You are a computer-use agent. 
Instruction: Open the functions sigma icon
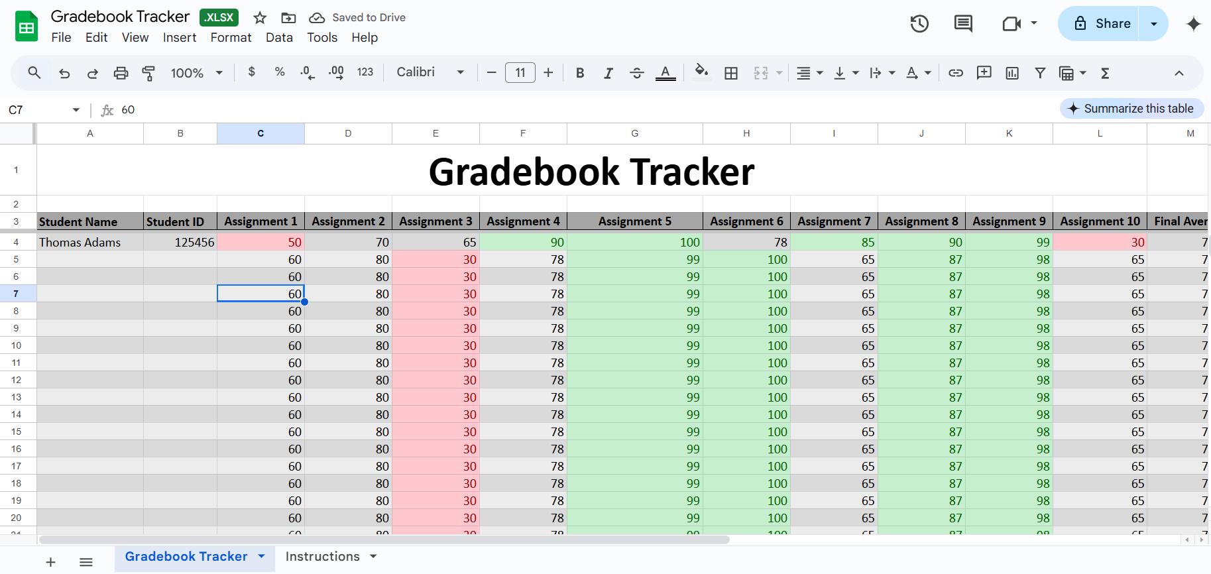coord(1105,73)
